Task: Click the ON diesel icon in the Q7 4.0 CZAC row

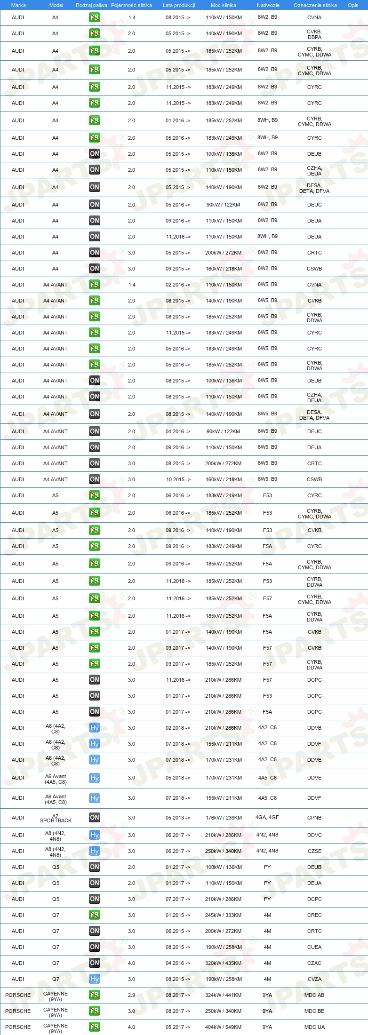Action: [95, 963]
